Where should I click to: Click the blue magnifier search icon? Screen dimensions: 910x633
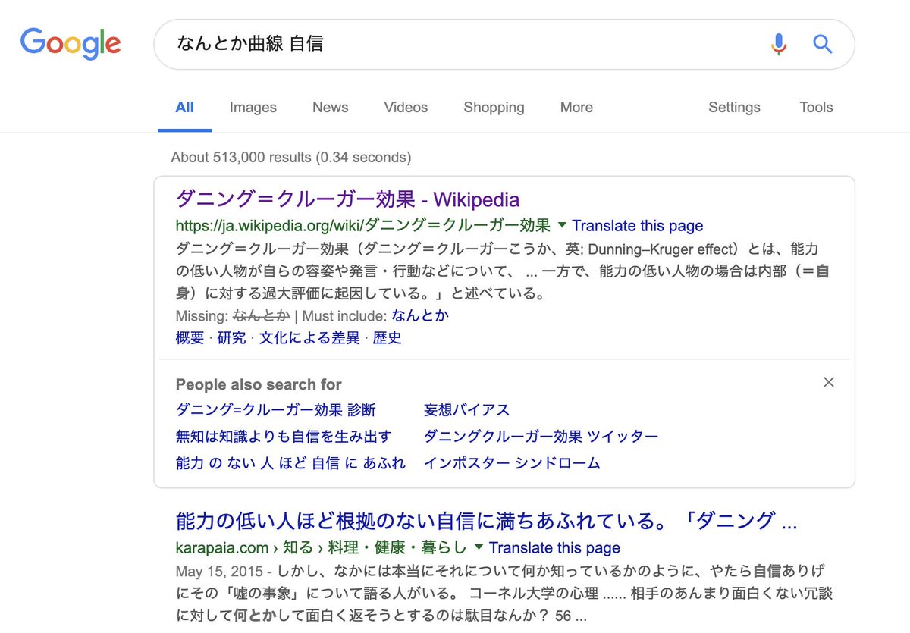pos(823,44)
